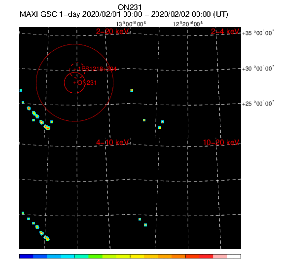Click the ON231 cross marker

tap(74, 83)
